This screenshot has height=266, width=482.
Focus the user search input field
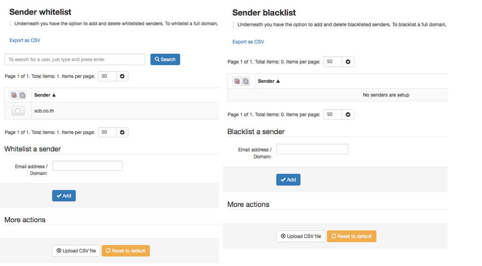pyautogui.click(x=75, y=60)
